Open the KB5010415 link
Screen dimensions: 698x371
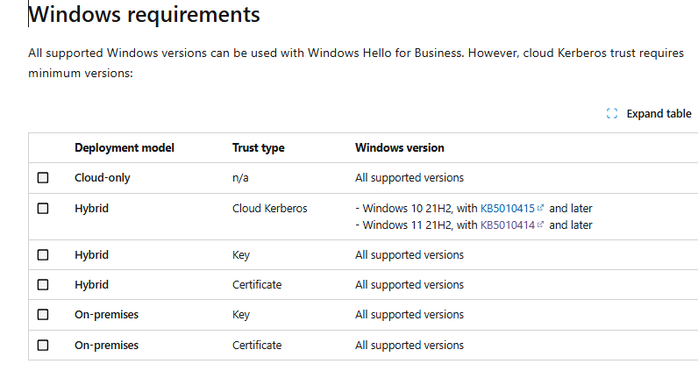(x=508, y=209)
